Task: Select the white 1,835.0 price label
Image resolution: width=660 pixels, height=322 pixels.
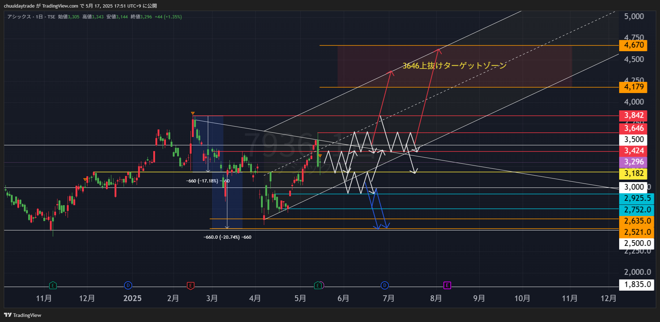Action: [637, 284]
